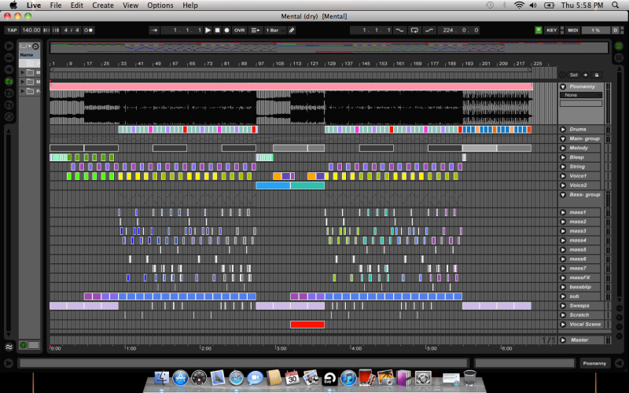
Task: Toggle the MIDI map mode switch
Action: [x=572, y=30]
